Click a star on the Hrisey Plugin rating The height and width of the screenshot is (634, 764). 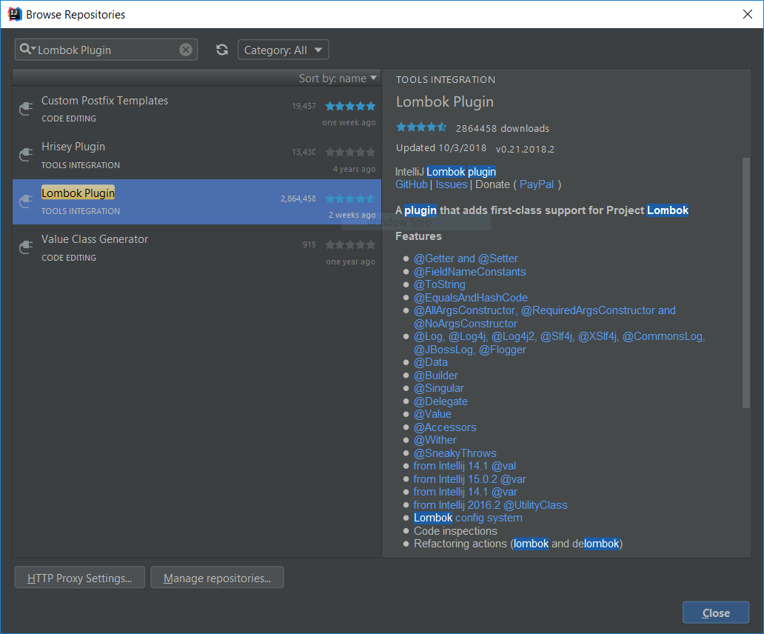tap(348, 152)
